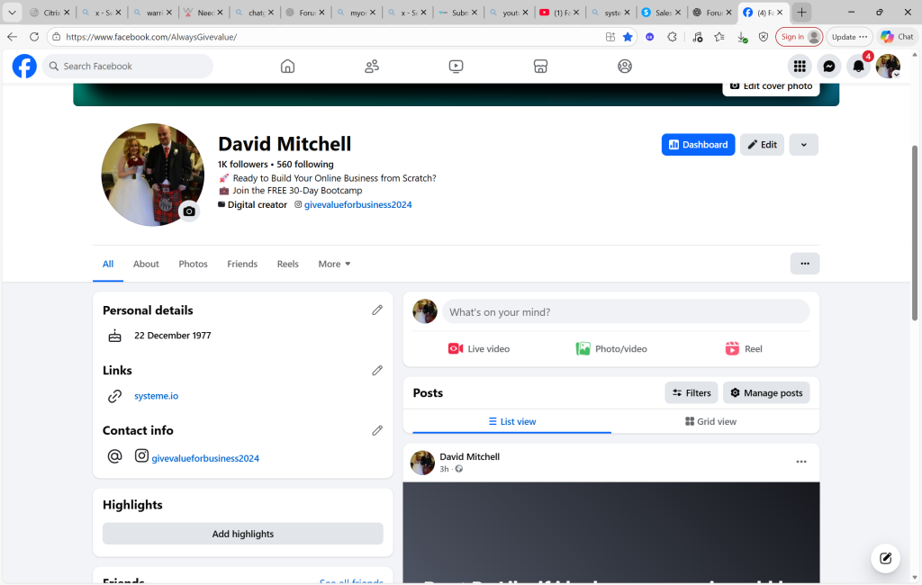
Task: Expand the More profile tab dropdown
Action: click(x=334, y=264)
